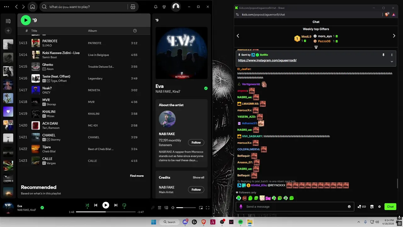
Task: Sort playlist by duration clock icon
Action: pos(135,31)
